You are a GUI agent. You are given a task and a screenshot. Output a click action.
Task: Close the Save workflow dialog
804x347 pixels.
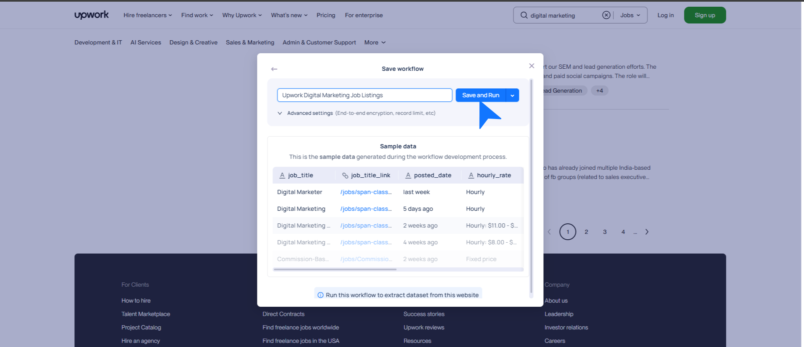coord(532,66)
